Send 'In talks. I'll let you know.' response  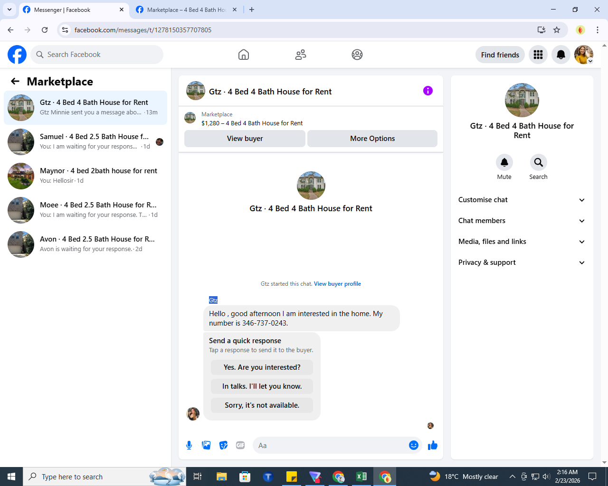pos(262,386)
